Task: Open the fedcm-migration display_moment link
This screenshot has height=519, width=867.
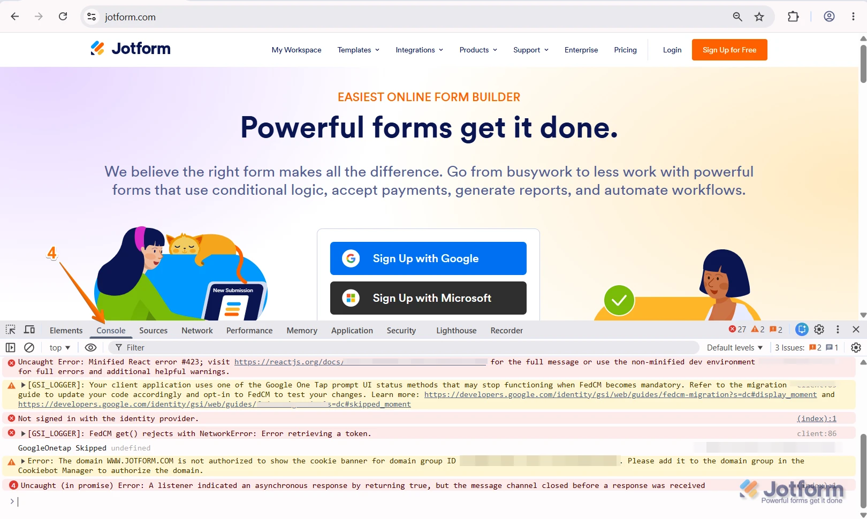Action: (x=621, y=394)
